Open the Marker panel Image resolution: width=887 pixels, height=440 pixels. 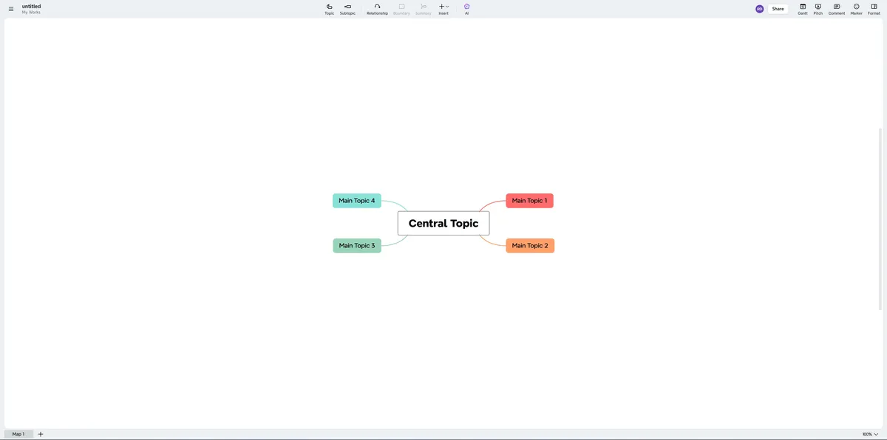click(857, 9)
